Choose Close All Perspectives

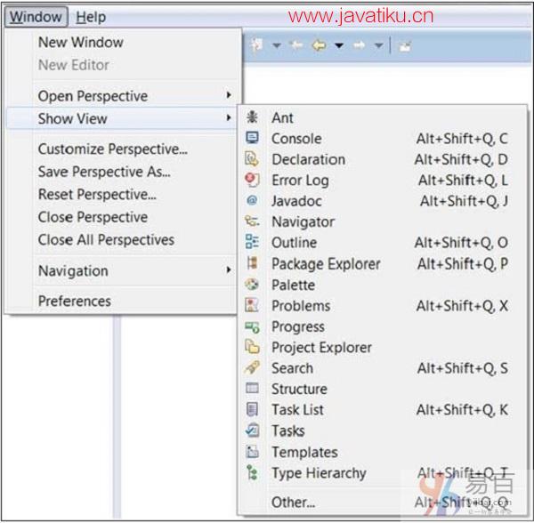point(106,240)
